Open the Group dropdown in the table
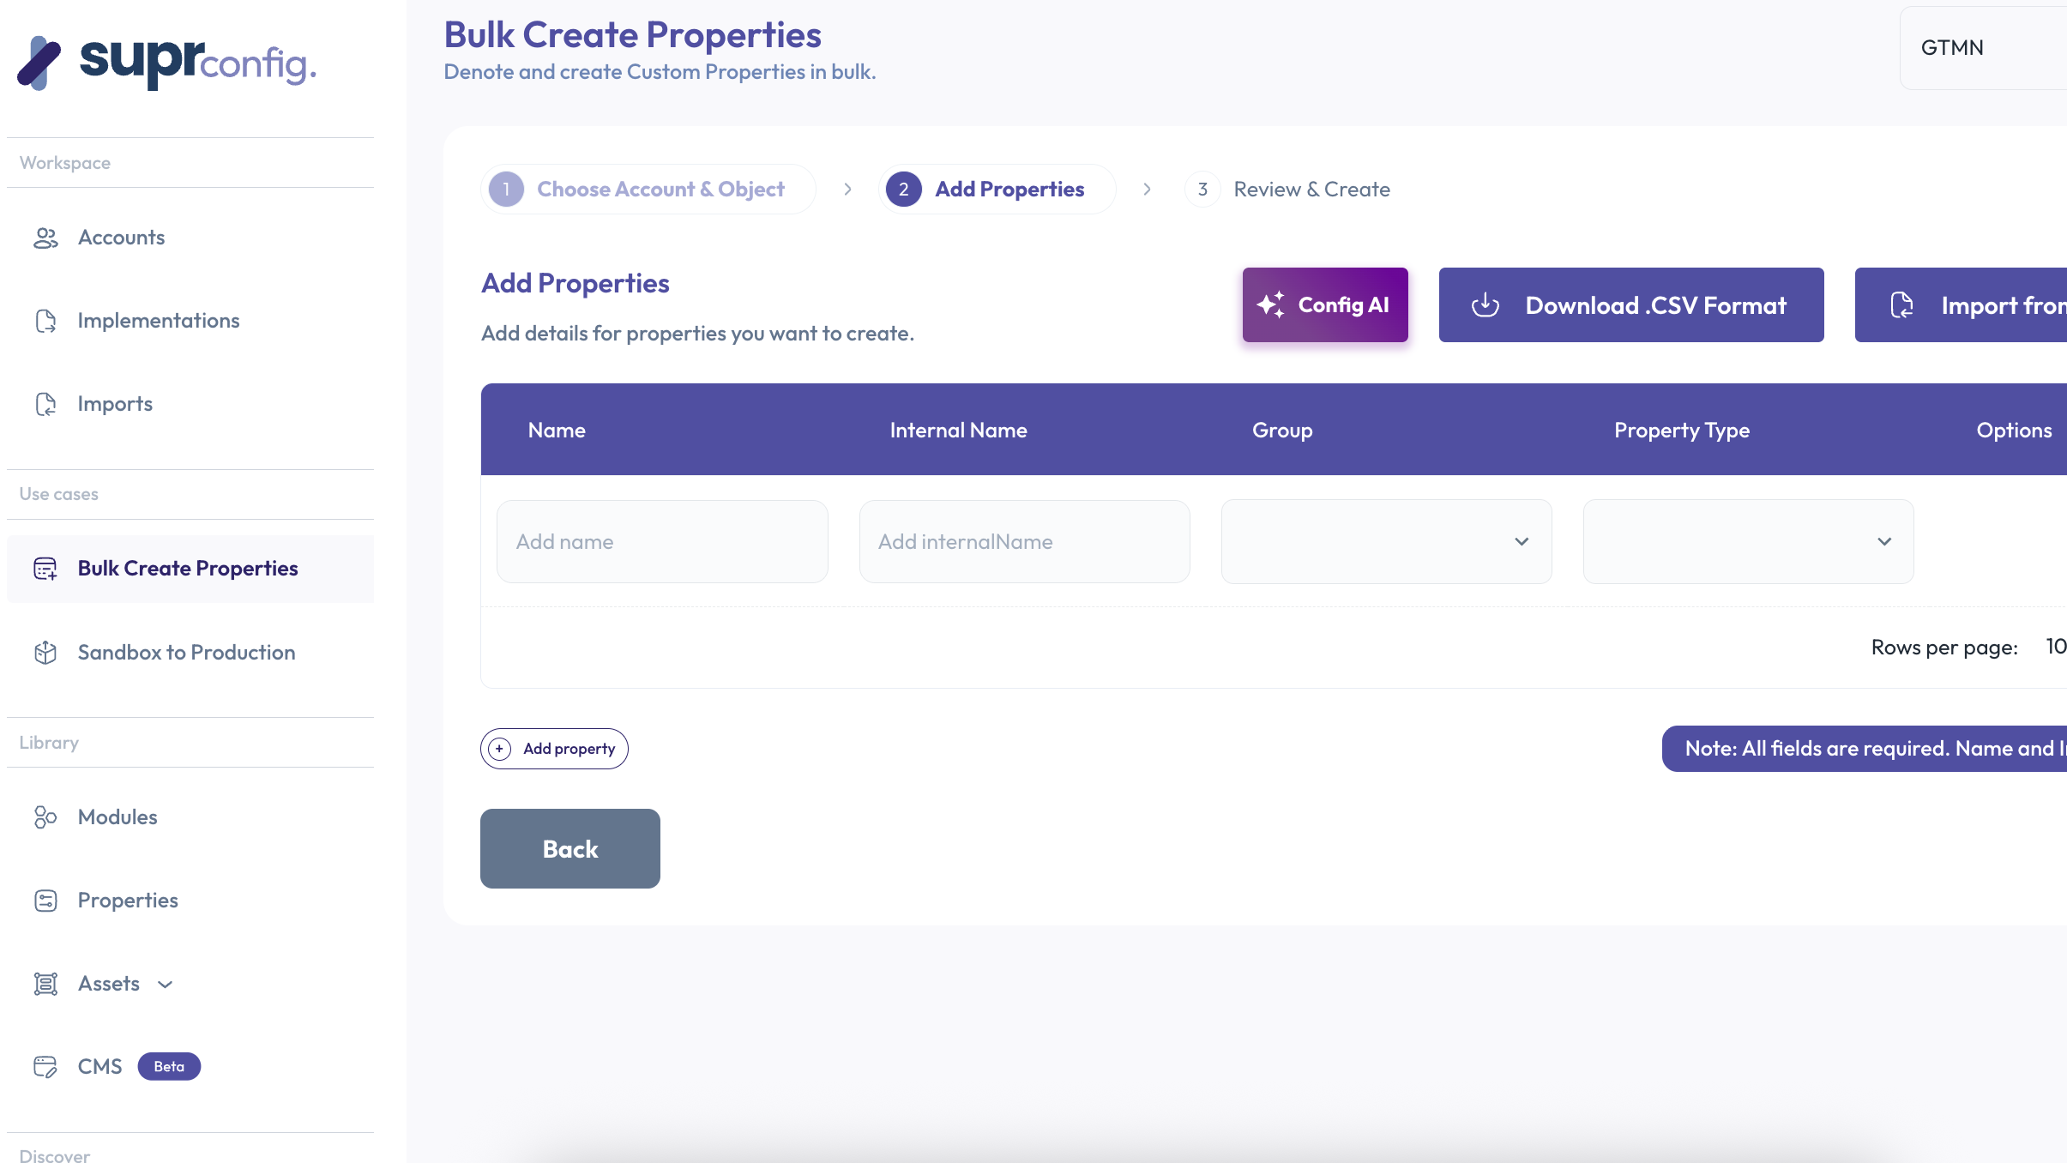 pyautogui.click(x=1385, y=541)
